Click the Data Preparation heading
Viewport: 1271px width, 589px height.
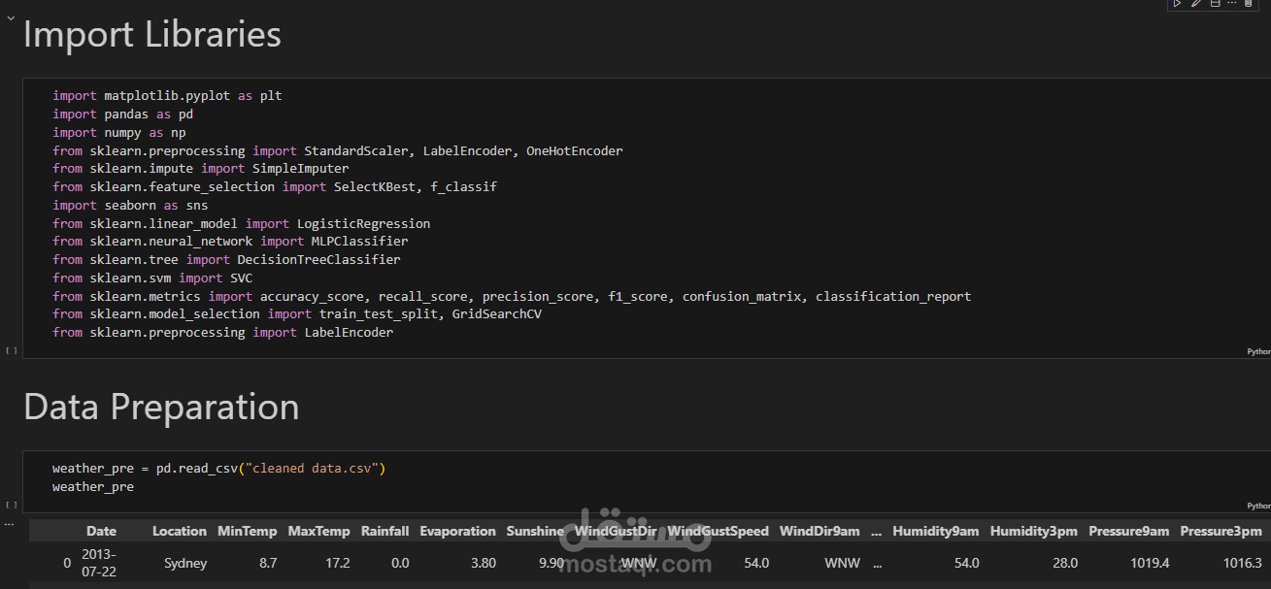tap(161, 407)
